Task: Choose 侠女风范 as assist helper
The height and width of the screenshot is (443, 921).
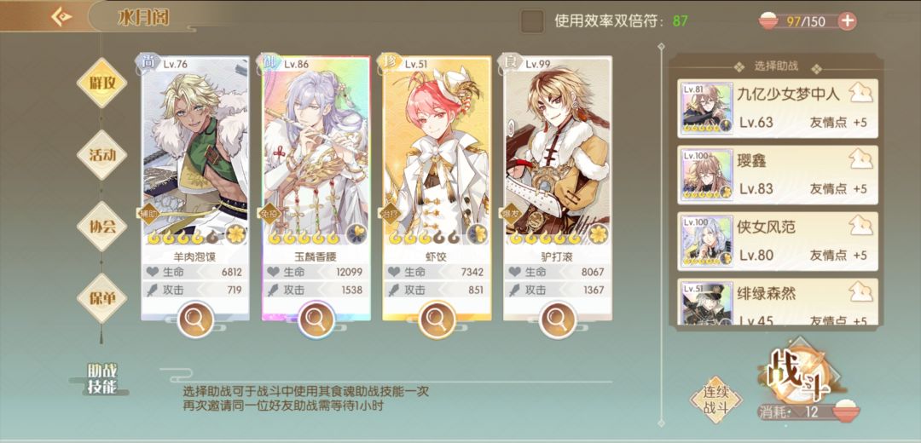Action: click(778, 241)
